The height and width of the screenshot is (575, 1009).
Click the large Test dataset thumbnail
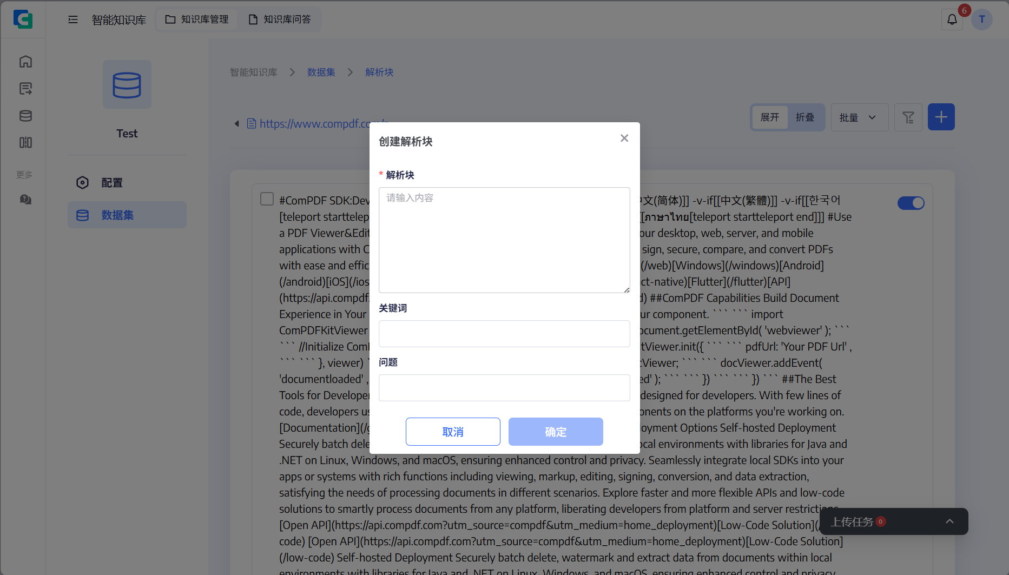127,84
